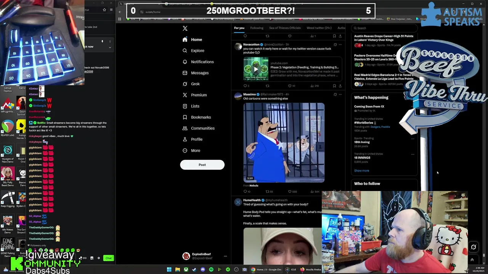Open Grok from the X sidebar
This screenshot has width=488, height=274.
tap(191, 84)
